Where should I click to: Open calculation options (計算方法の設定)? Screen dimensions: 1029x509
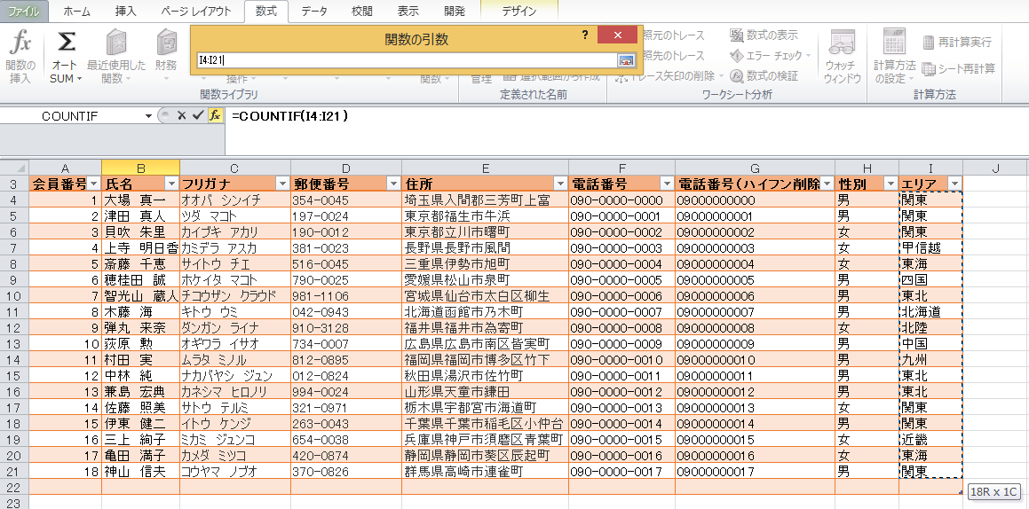[x=894, y=58]
